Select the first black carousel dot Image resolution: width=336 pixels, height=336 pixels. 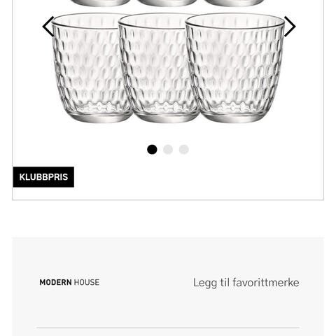click(x=152, y=149)
